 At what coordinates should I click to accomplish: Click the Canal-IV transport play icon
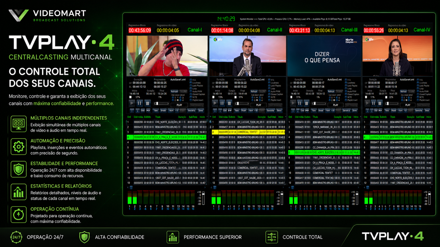point(367,103)
